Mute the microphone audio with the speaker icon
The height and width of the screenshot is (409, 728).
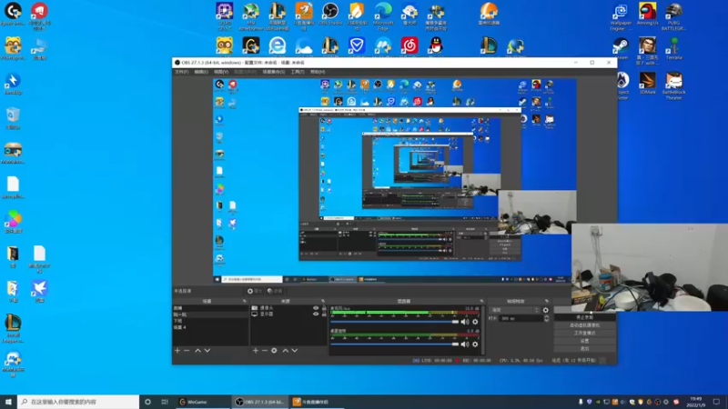464,322
